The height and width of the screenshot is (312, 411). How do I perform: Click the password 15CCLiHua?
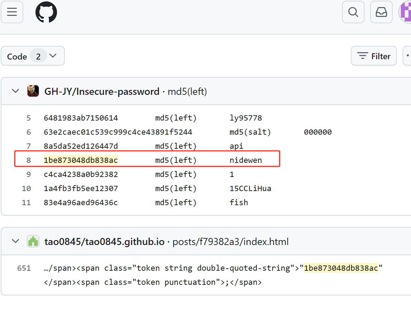(x=250, y=189)
